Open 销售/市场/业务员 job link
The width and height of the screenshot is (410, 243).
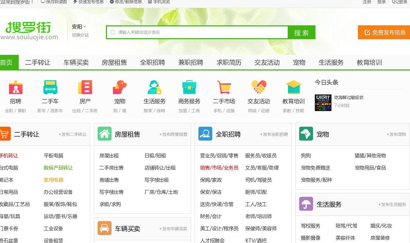coord(219,168)
